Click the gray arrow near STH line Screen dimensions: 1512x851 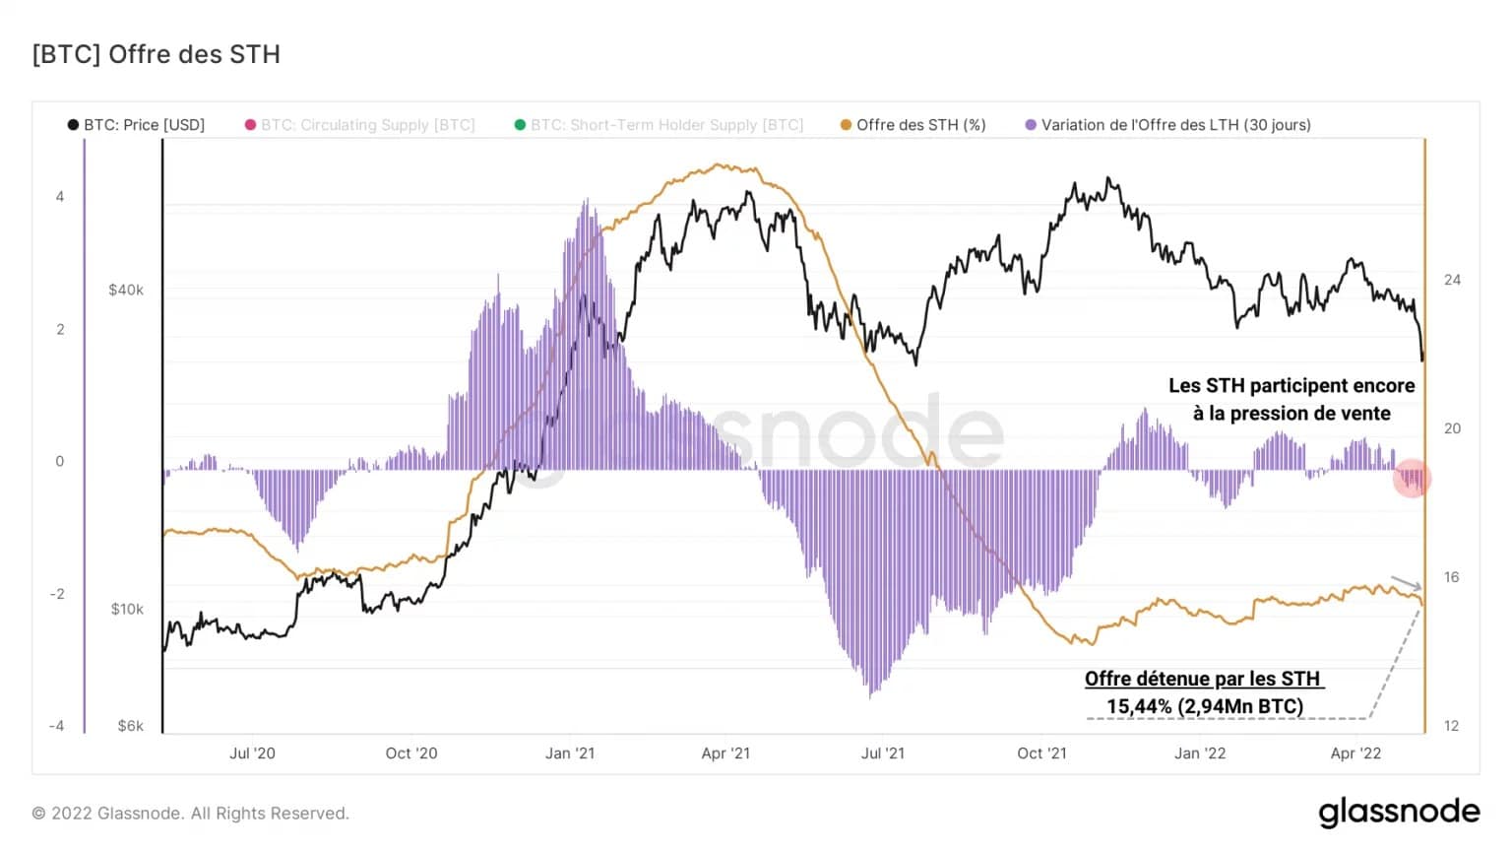tap(1406, 583)
